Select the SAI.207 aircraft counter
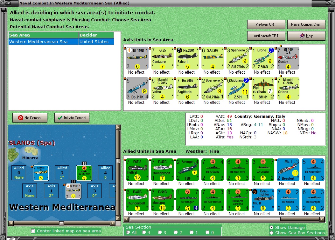 (213, 58)
